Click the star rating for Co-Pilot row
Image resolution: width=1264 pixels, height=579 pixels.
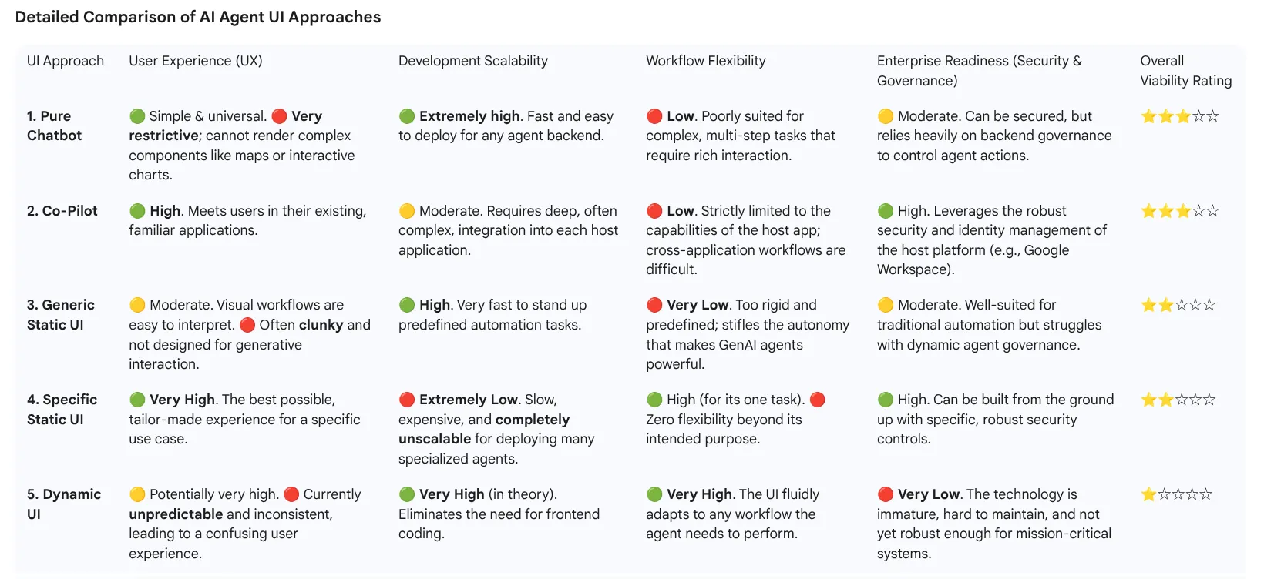1179,211
